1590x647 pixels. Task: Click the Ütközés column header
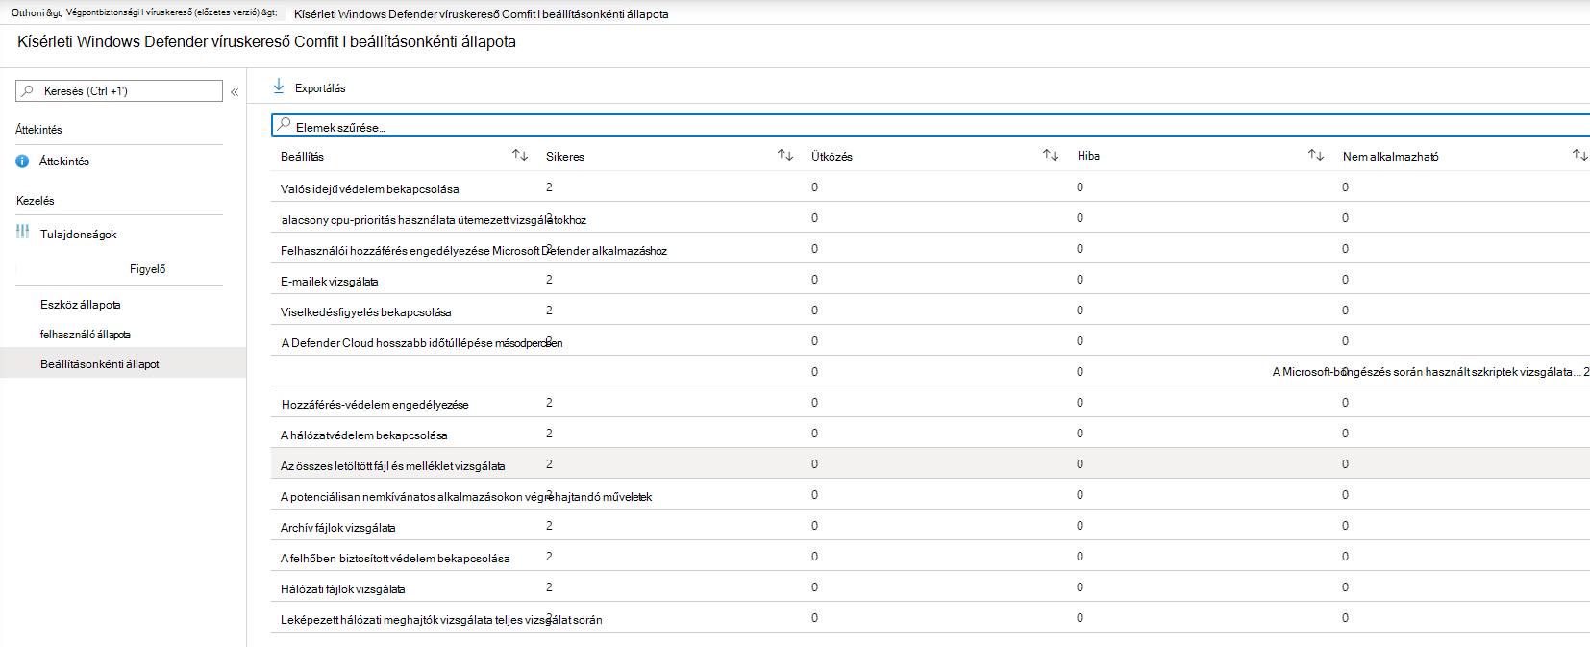[832, 156]
